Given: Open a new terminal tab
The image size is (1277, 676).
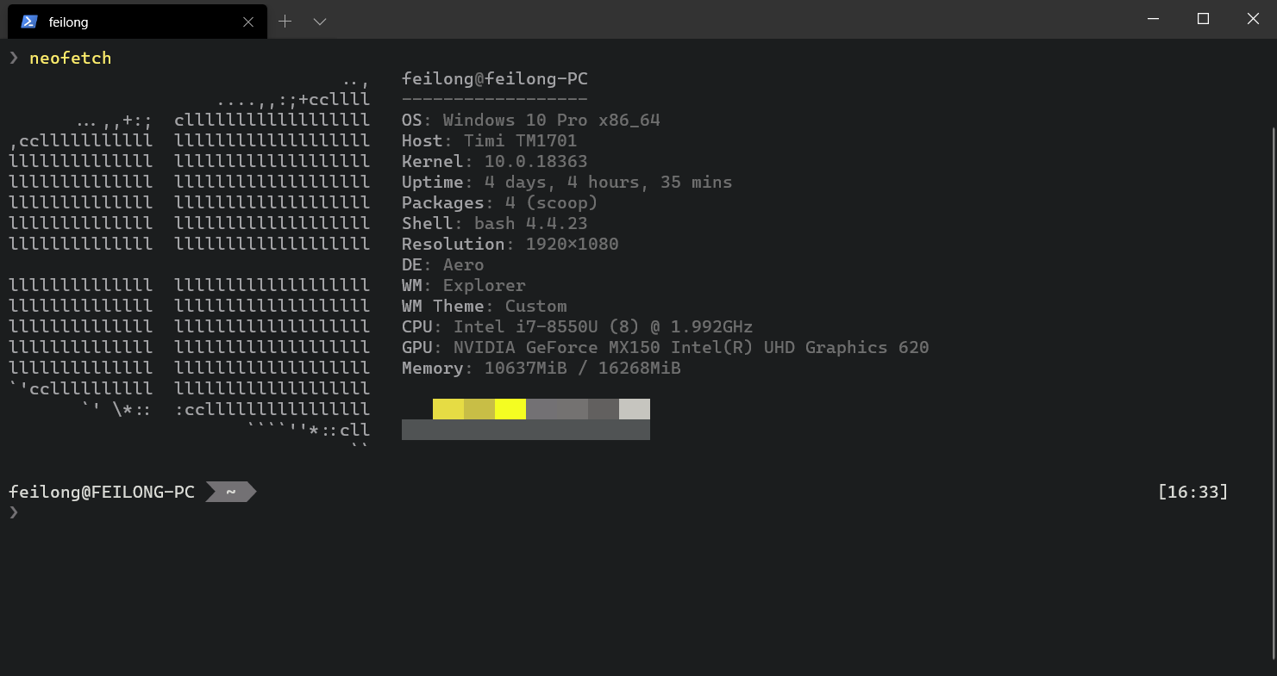Looking at the screenshot, I should tap(285, 21).
